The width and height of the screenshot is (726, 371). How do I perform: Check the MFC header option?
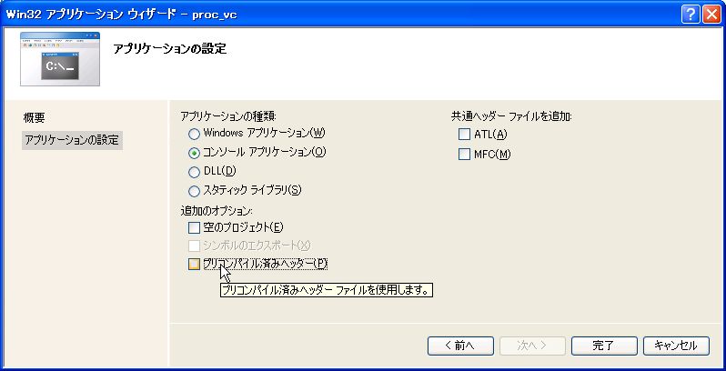click(x=464, y=155)
